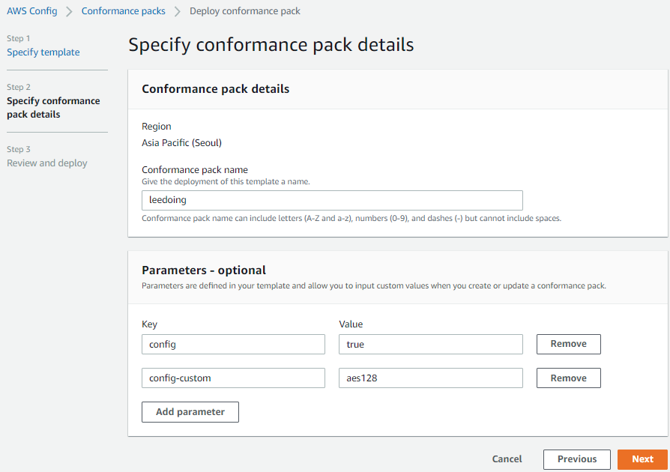Click the Value field containing true
670x472 pixels.
coord(431,344)
